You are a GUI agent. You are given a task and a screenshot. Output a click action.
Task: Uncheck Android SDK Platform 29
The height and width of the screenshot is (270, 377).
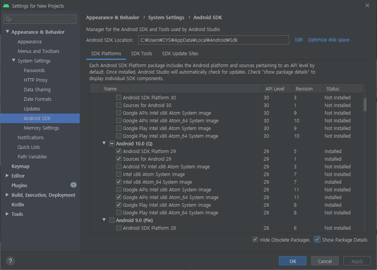click(x=118, y=151)
